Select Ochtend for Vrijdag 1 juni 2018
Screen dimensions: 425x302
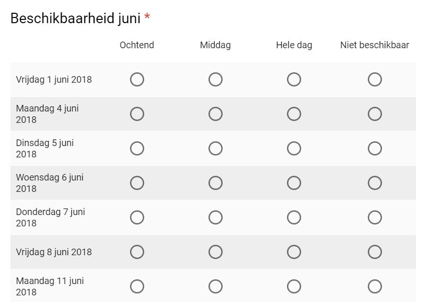point(137,79)
